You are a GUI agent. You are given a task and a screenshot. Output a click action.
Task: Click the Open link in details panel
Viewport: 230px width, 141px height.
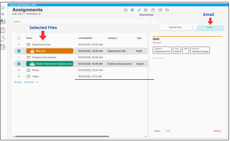pyautogui.click(x=157, y=131)
